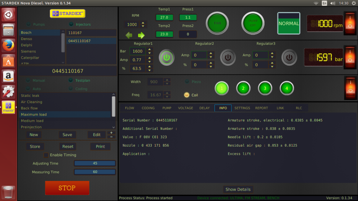The image size is (358, 201).
Task: Click the green right arrow under RPM
Action: click(x=141, y=35)
